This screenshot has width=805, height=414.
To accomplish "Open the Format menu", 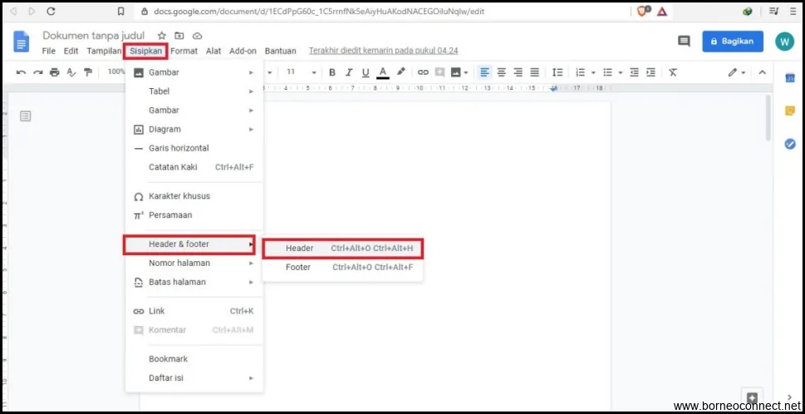I will [x=184, y=51].
